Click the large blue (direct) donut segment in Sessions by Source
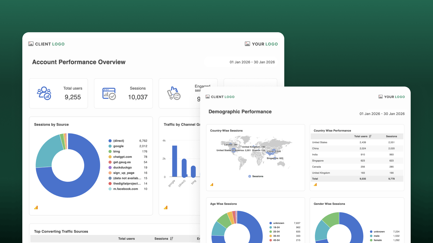The image size is (433, 243). pos(85,183)
